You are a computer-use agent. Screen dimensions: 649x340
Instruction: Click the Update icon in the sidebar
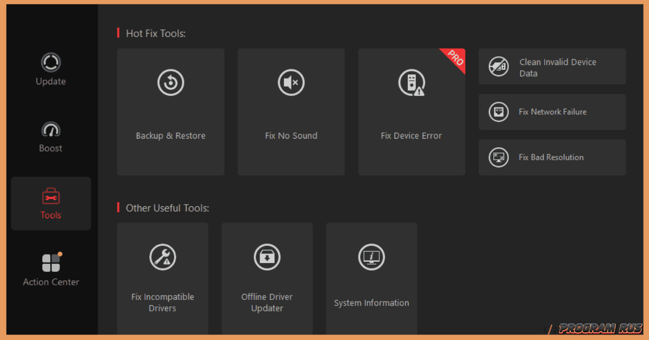[x=50, y=62]
